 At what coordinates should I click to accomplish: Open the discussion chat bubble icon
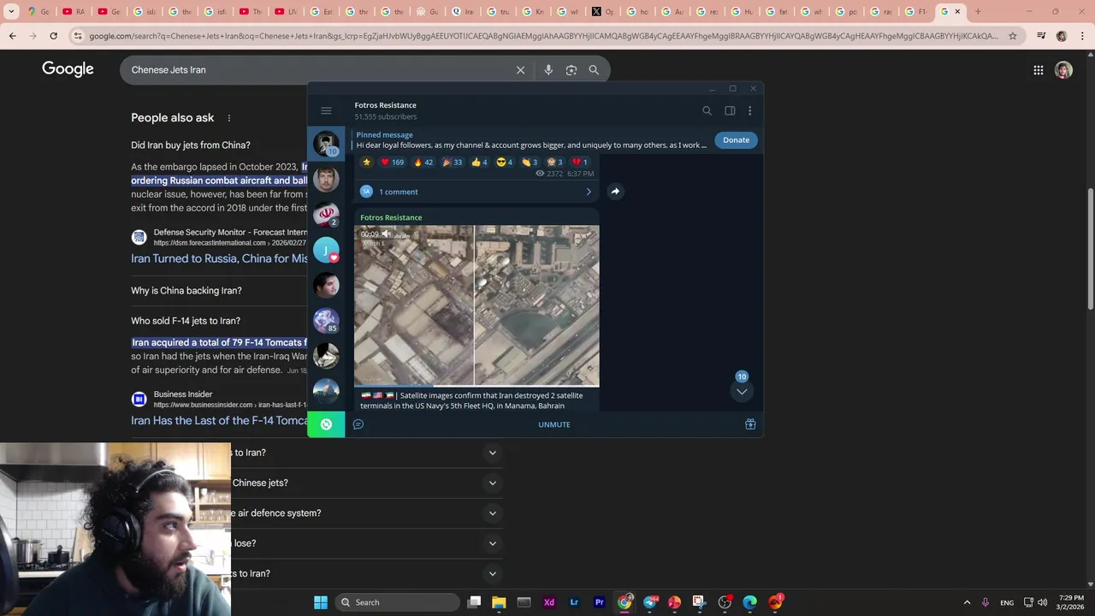click(x=358, y=424)
